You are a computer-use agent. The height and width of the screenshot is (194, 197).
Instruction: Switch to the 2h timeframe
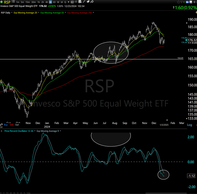point(42,2)
